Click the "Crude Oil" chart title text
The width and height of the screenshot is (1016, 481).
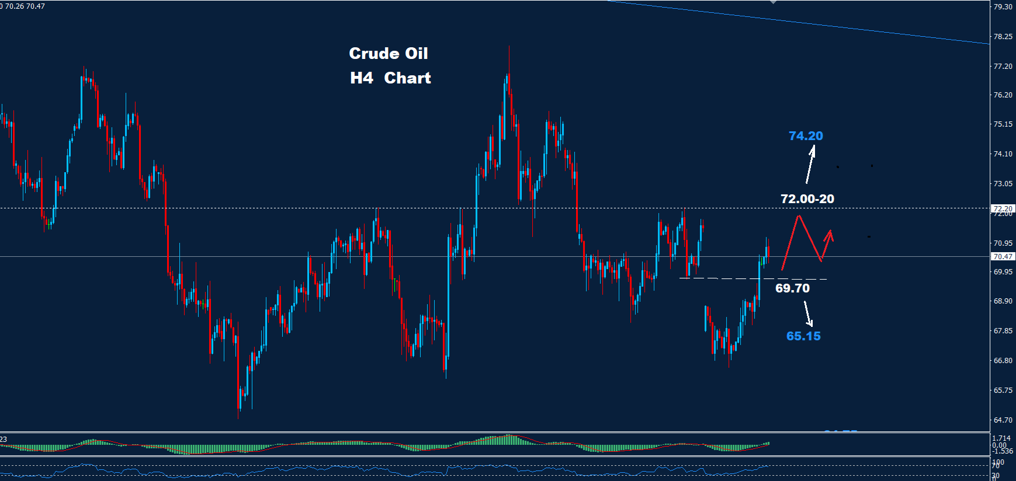tap(389, 54)
